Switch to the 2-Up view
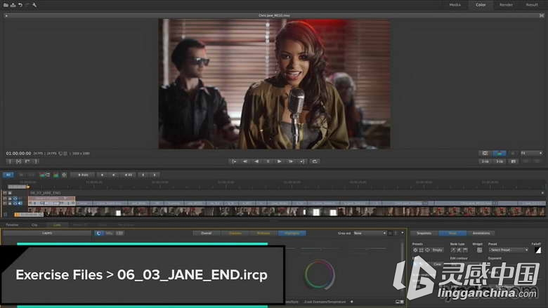The width and height of the screenshot is (548, 308). coord(485,161)
